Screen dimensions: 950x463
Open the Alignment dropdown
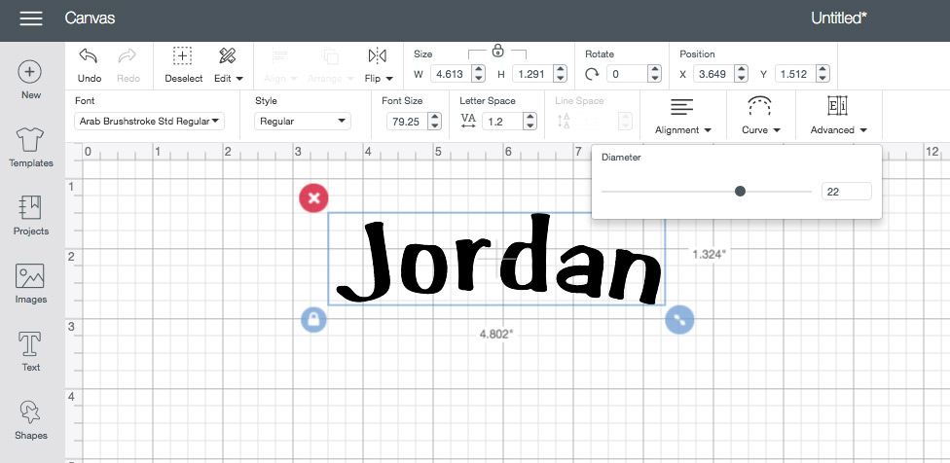pos(683,118)
